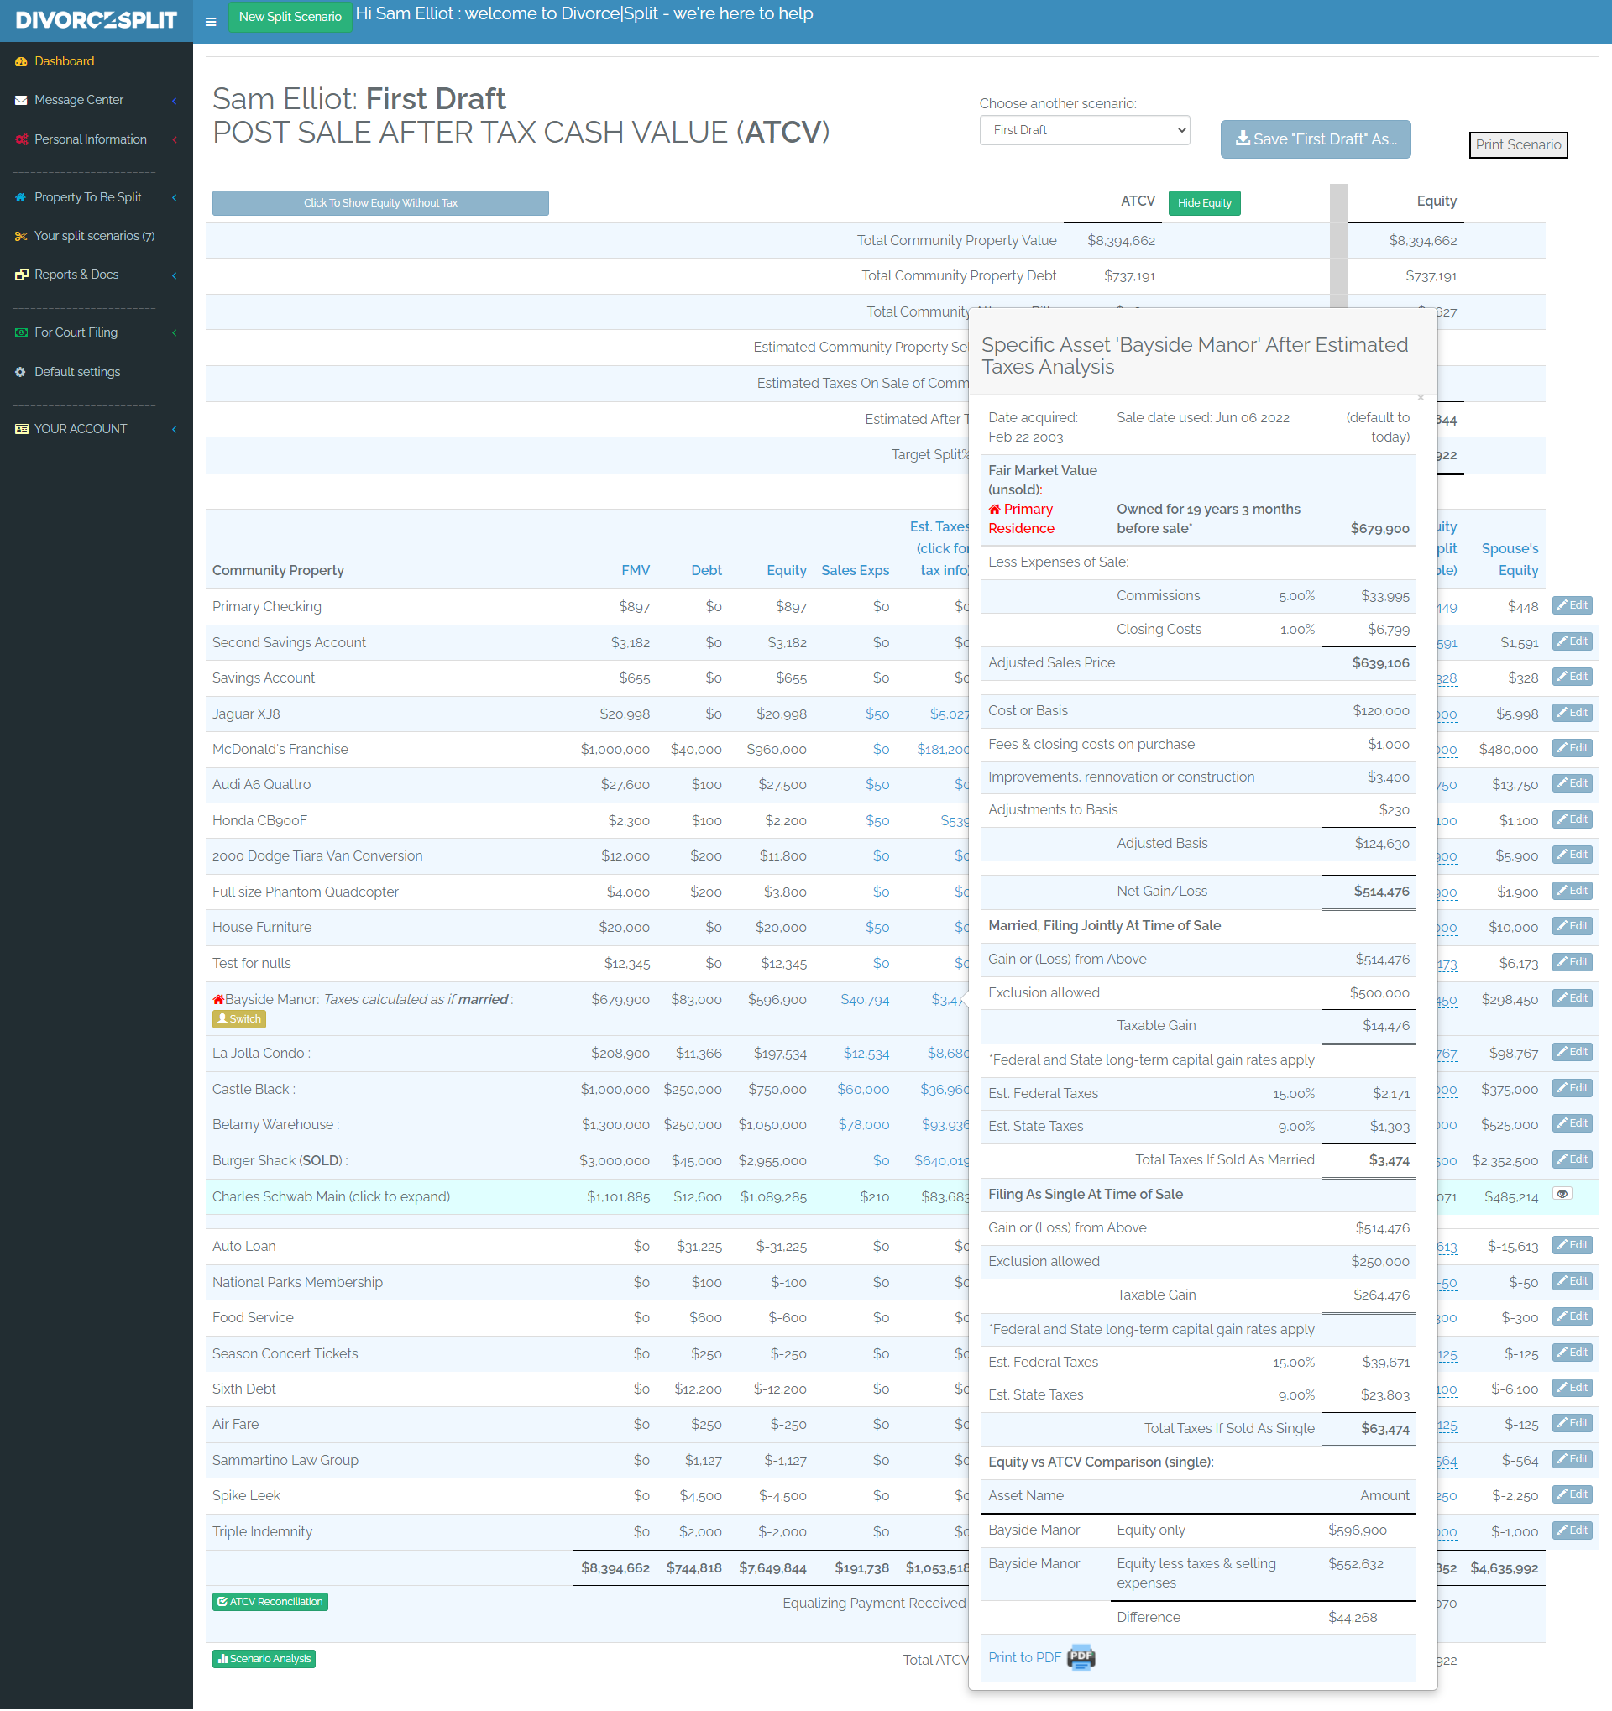
Task: Click the Default settings gear icon
Action: click(x=22, y=372)
